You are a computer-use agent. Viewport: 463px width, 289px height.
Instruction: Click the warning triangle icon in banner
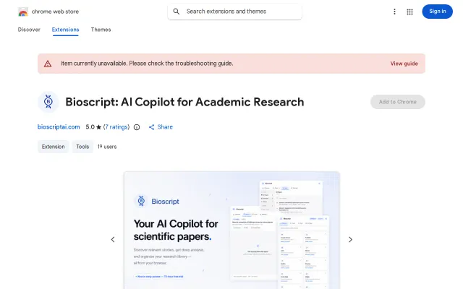pos(48,64)
